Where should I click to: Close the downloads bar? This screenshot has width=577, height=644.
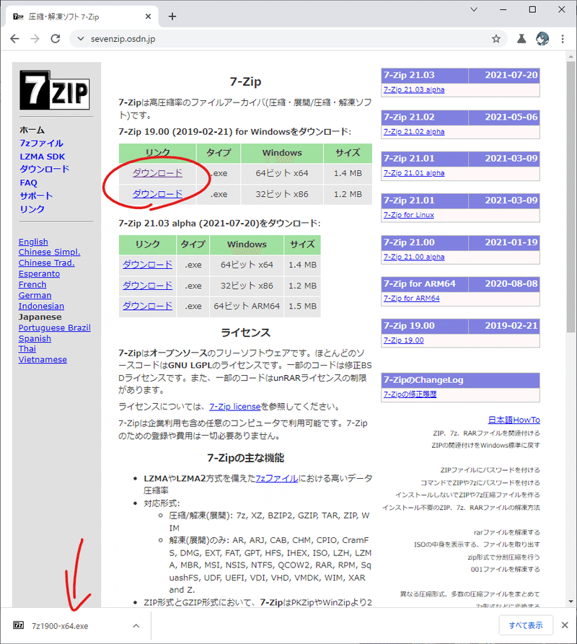[565, 625]
